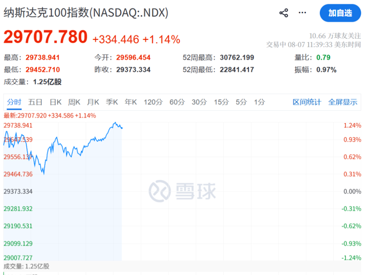Pick the 5分 interval tab

(241, 102)
